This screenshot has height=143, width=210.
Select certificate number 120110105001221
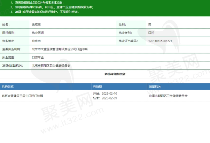click(x=160, y=41)
